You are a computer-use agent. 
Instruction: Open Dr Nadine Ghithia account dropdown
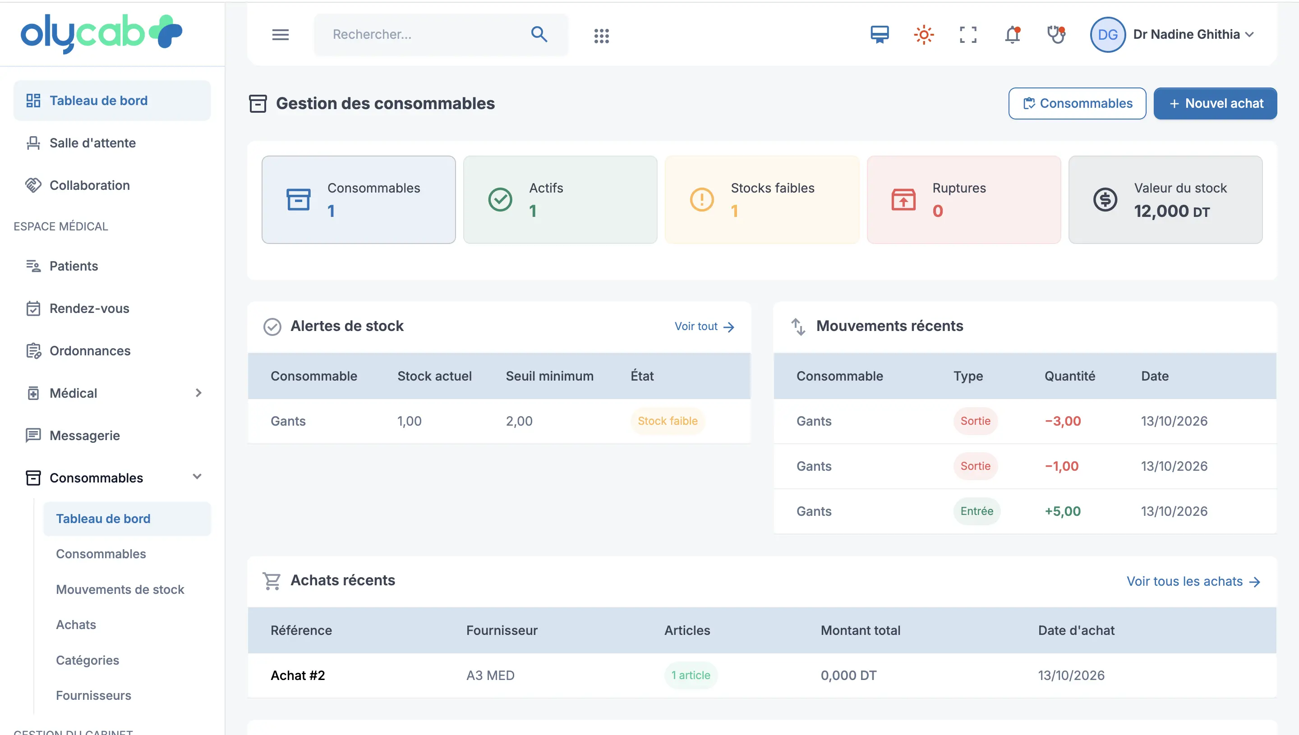pyautogui.click(x=1193, y=34)
